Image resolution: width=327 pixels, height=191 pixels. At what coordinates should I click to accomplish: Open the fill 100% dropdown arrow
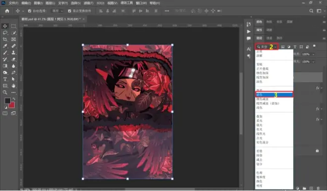313,62
